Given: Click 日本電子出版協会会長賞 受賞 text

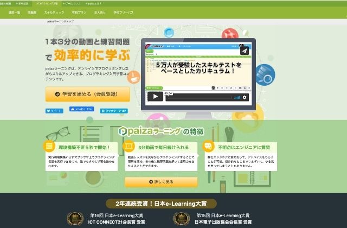Looking at the screenshot, I should tap(223, 222).
